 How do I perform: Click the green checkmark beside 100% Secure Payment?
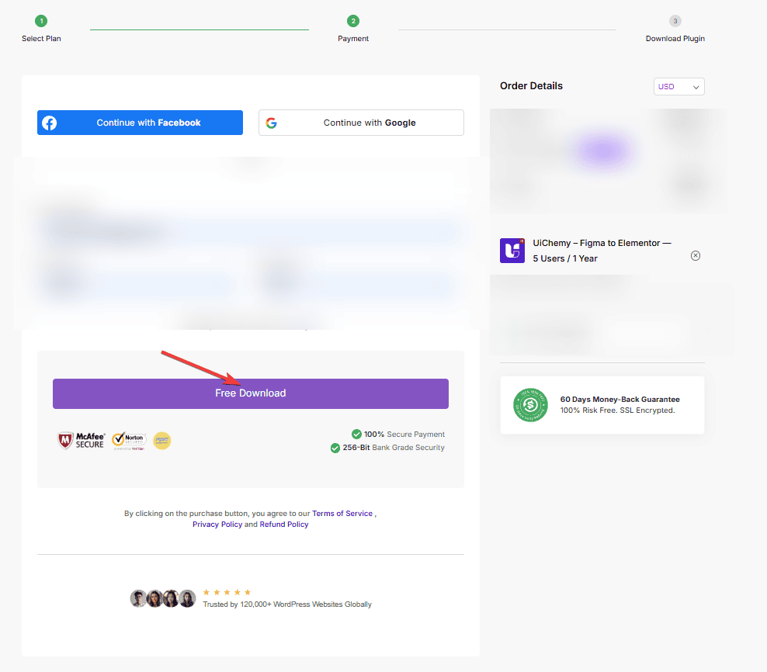[x=357, y=434]
